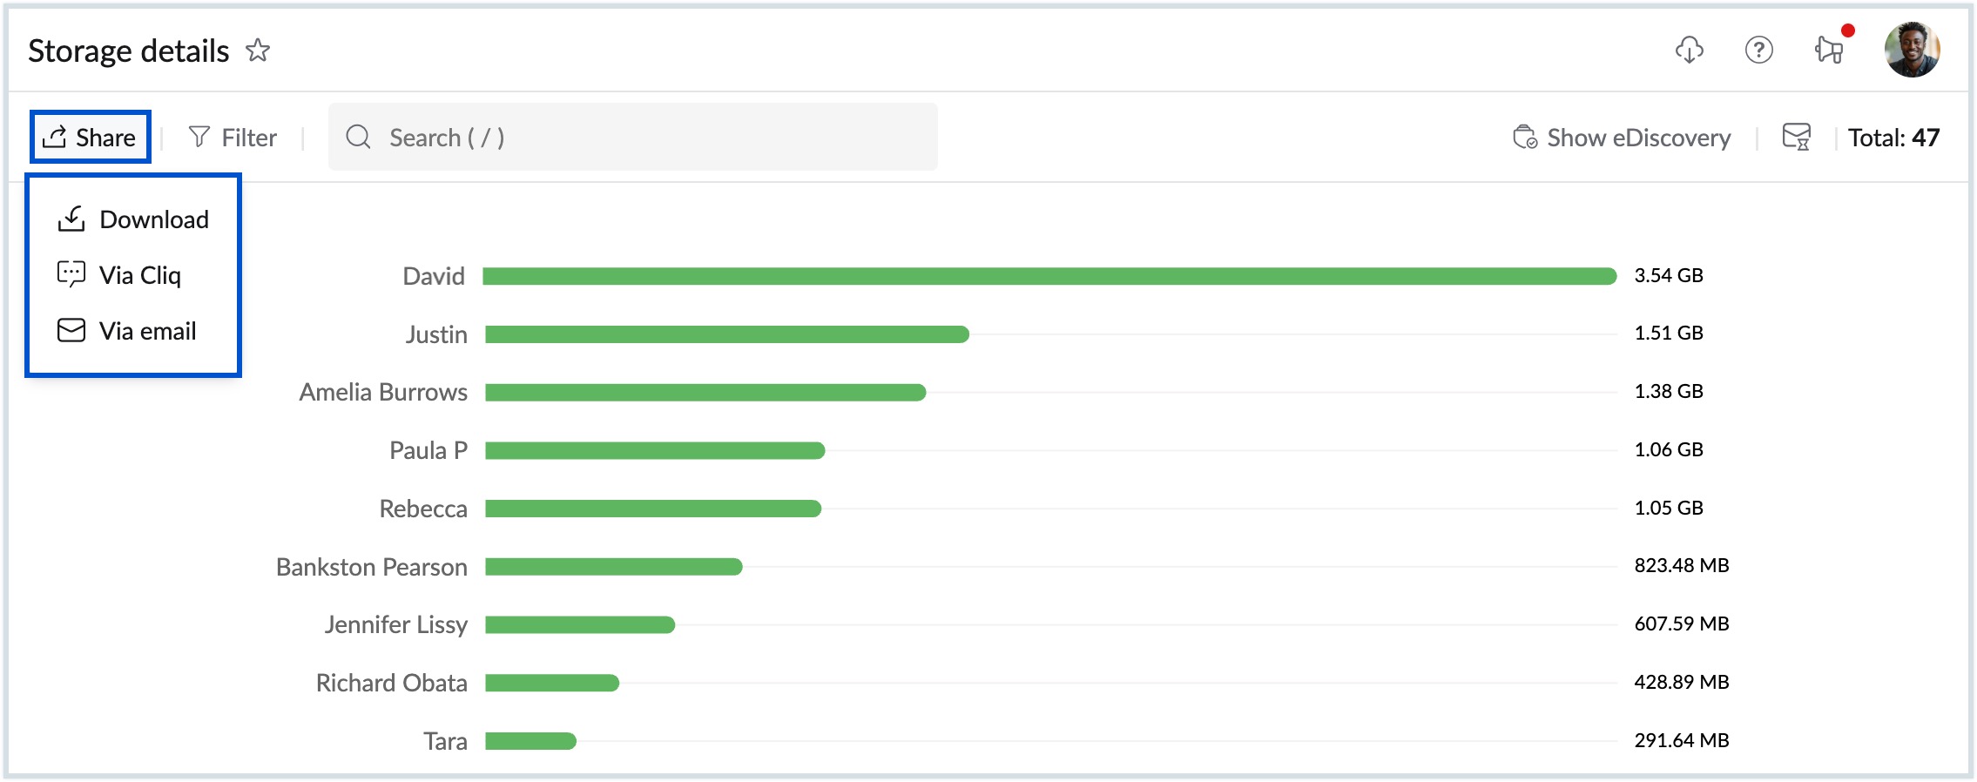Click the scheduled email envelope icon
This screenshot has height=782, width=1977.
(x=1796, y=138)
